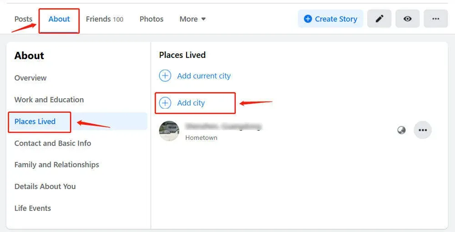Click the Places Lived heading
Screen dimensions: 455x232
pyautogui.click(x=182, y=55)
